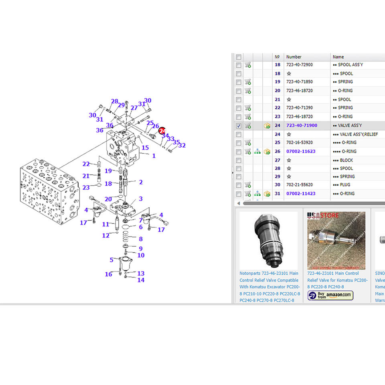Sort the table by the Number column header
385x385 pixels.
(294, 57)
